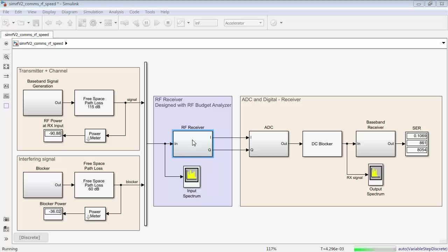Click the Fit to View icon
Image resolution: width=448 pixels, height=252 pixels.
(6, 66)
